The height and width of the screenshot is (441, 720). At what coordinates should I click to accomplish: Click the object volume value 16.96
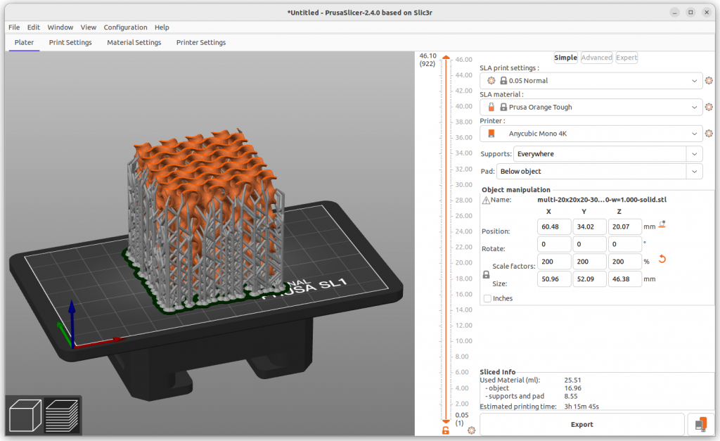click(572, 388)
